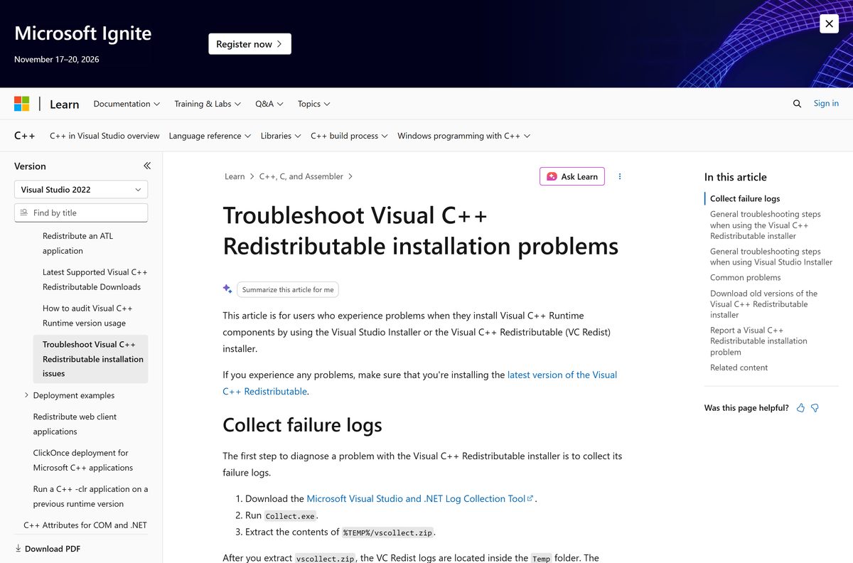This screenshot has width=853, height=563.
Task: Jump to troubleshooting steps using Visual Studio Installer
Action: click(x=771, y=257)
